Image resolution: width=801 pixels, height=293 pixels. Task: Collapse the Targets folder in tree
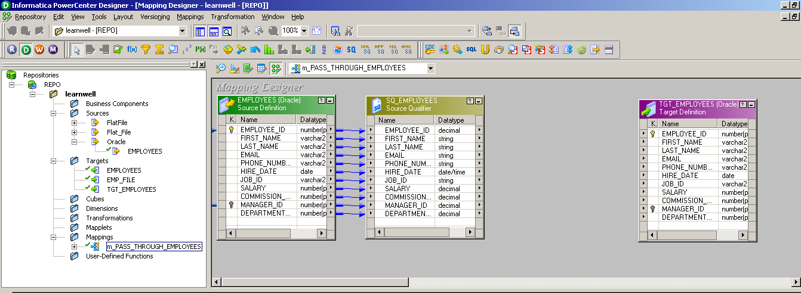click(54, 161)
